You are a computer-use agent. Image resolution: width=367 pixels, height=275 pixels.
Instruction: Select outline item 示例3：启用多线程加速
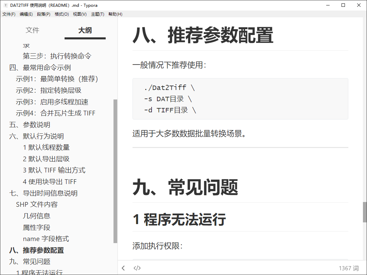(x=52, y=102)
